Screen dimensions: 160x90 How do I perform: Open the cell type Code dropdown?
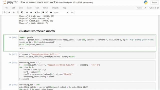tap(61, 12)
